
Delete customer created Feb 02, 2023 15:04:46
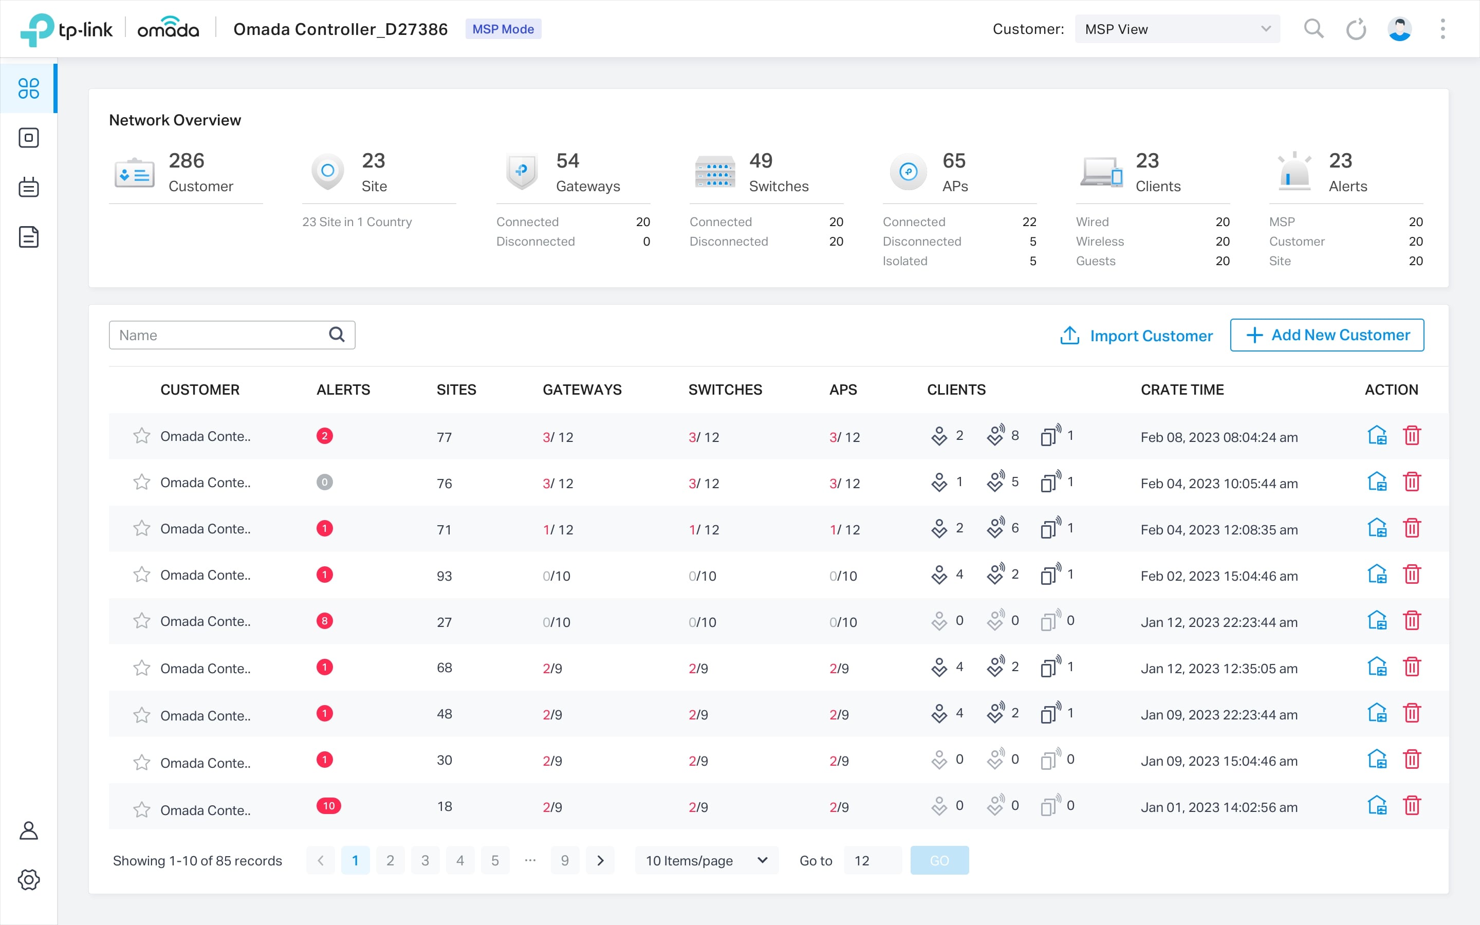click(x=1412, y=575)
